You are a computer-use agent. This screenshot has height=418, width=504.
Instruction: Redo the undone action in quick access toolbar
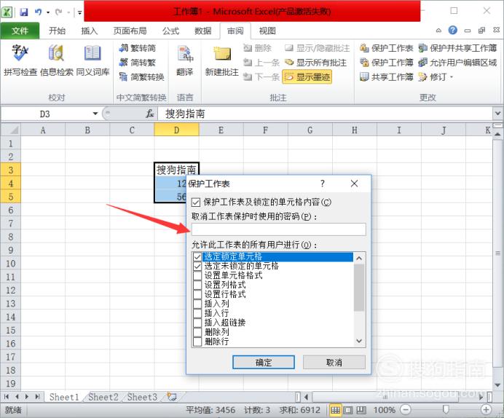[58, 12]
